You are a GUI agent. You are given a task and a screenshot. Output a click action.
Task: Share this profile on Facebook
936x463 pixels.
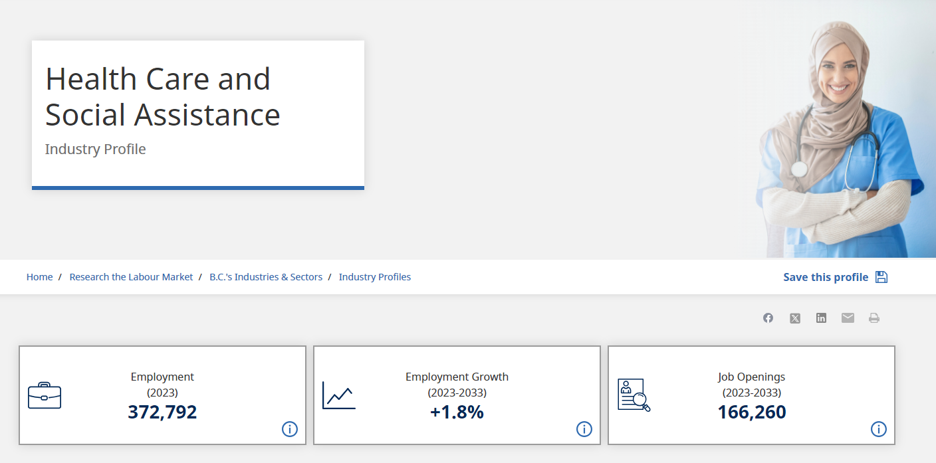pos(768,318)
